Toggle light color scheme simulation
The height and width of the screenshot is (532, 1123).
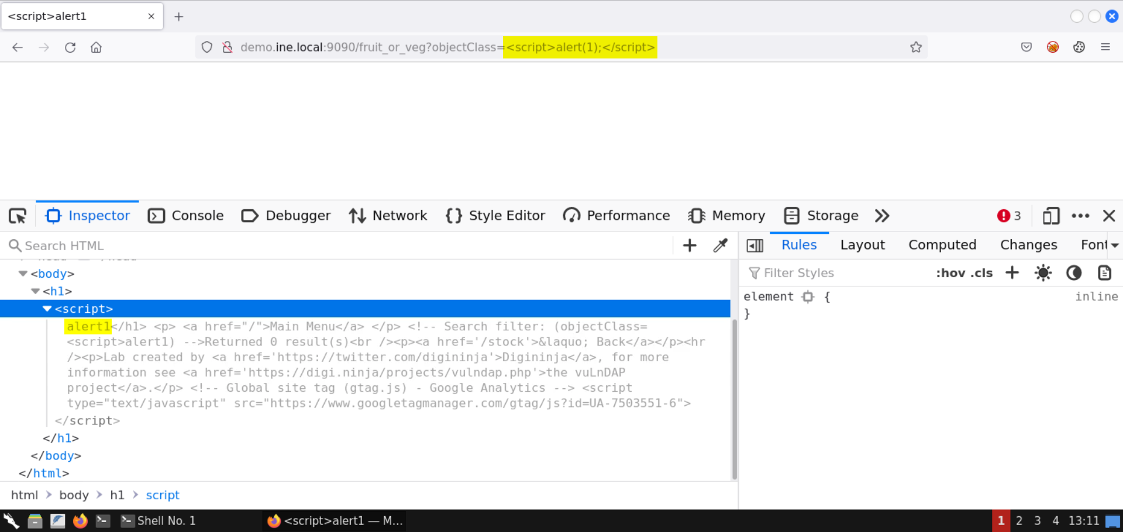pos(1043,273)
